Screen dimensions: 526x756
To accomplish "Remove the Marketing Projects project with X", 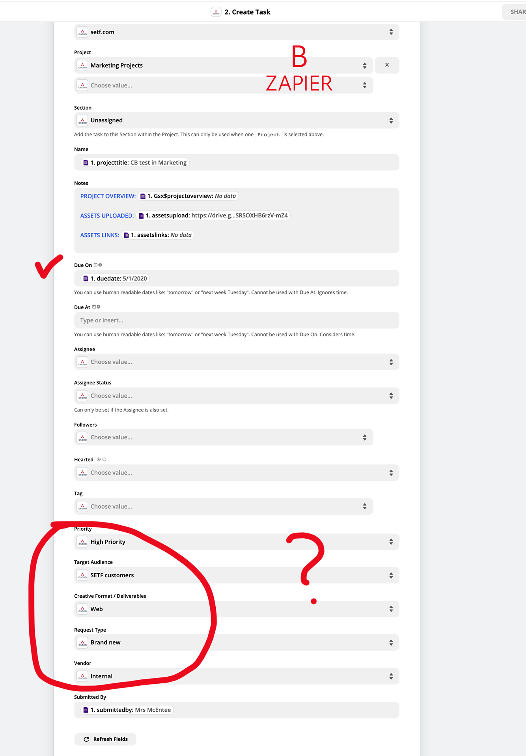I will coord(387,65).
